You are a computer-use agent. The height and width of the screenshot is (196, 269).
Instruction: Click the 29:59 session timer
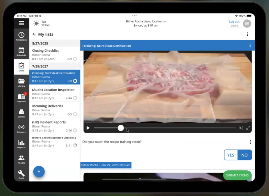tap(234, 26)
